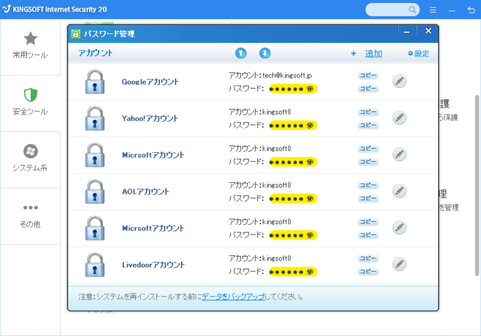Open the hamburger menu in KINGSOFT title bar
This screenshot has height=336, width=481.
433,10
